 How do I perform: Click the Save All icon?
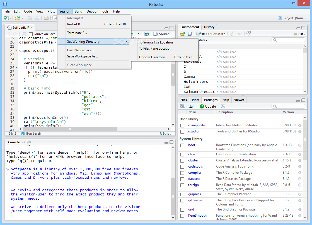pyautogui.click(x=37, y=18)
